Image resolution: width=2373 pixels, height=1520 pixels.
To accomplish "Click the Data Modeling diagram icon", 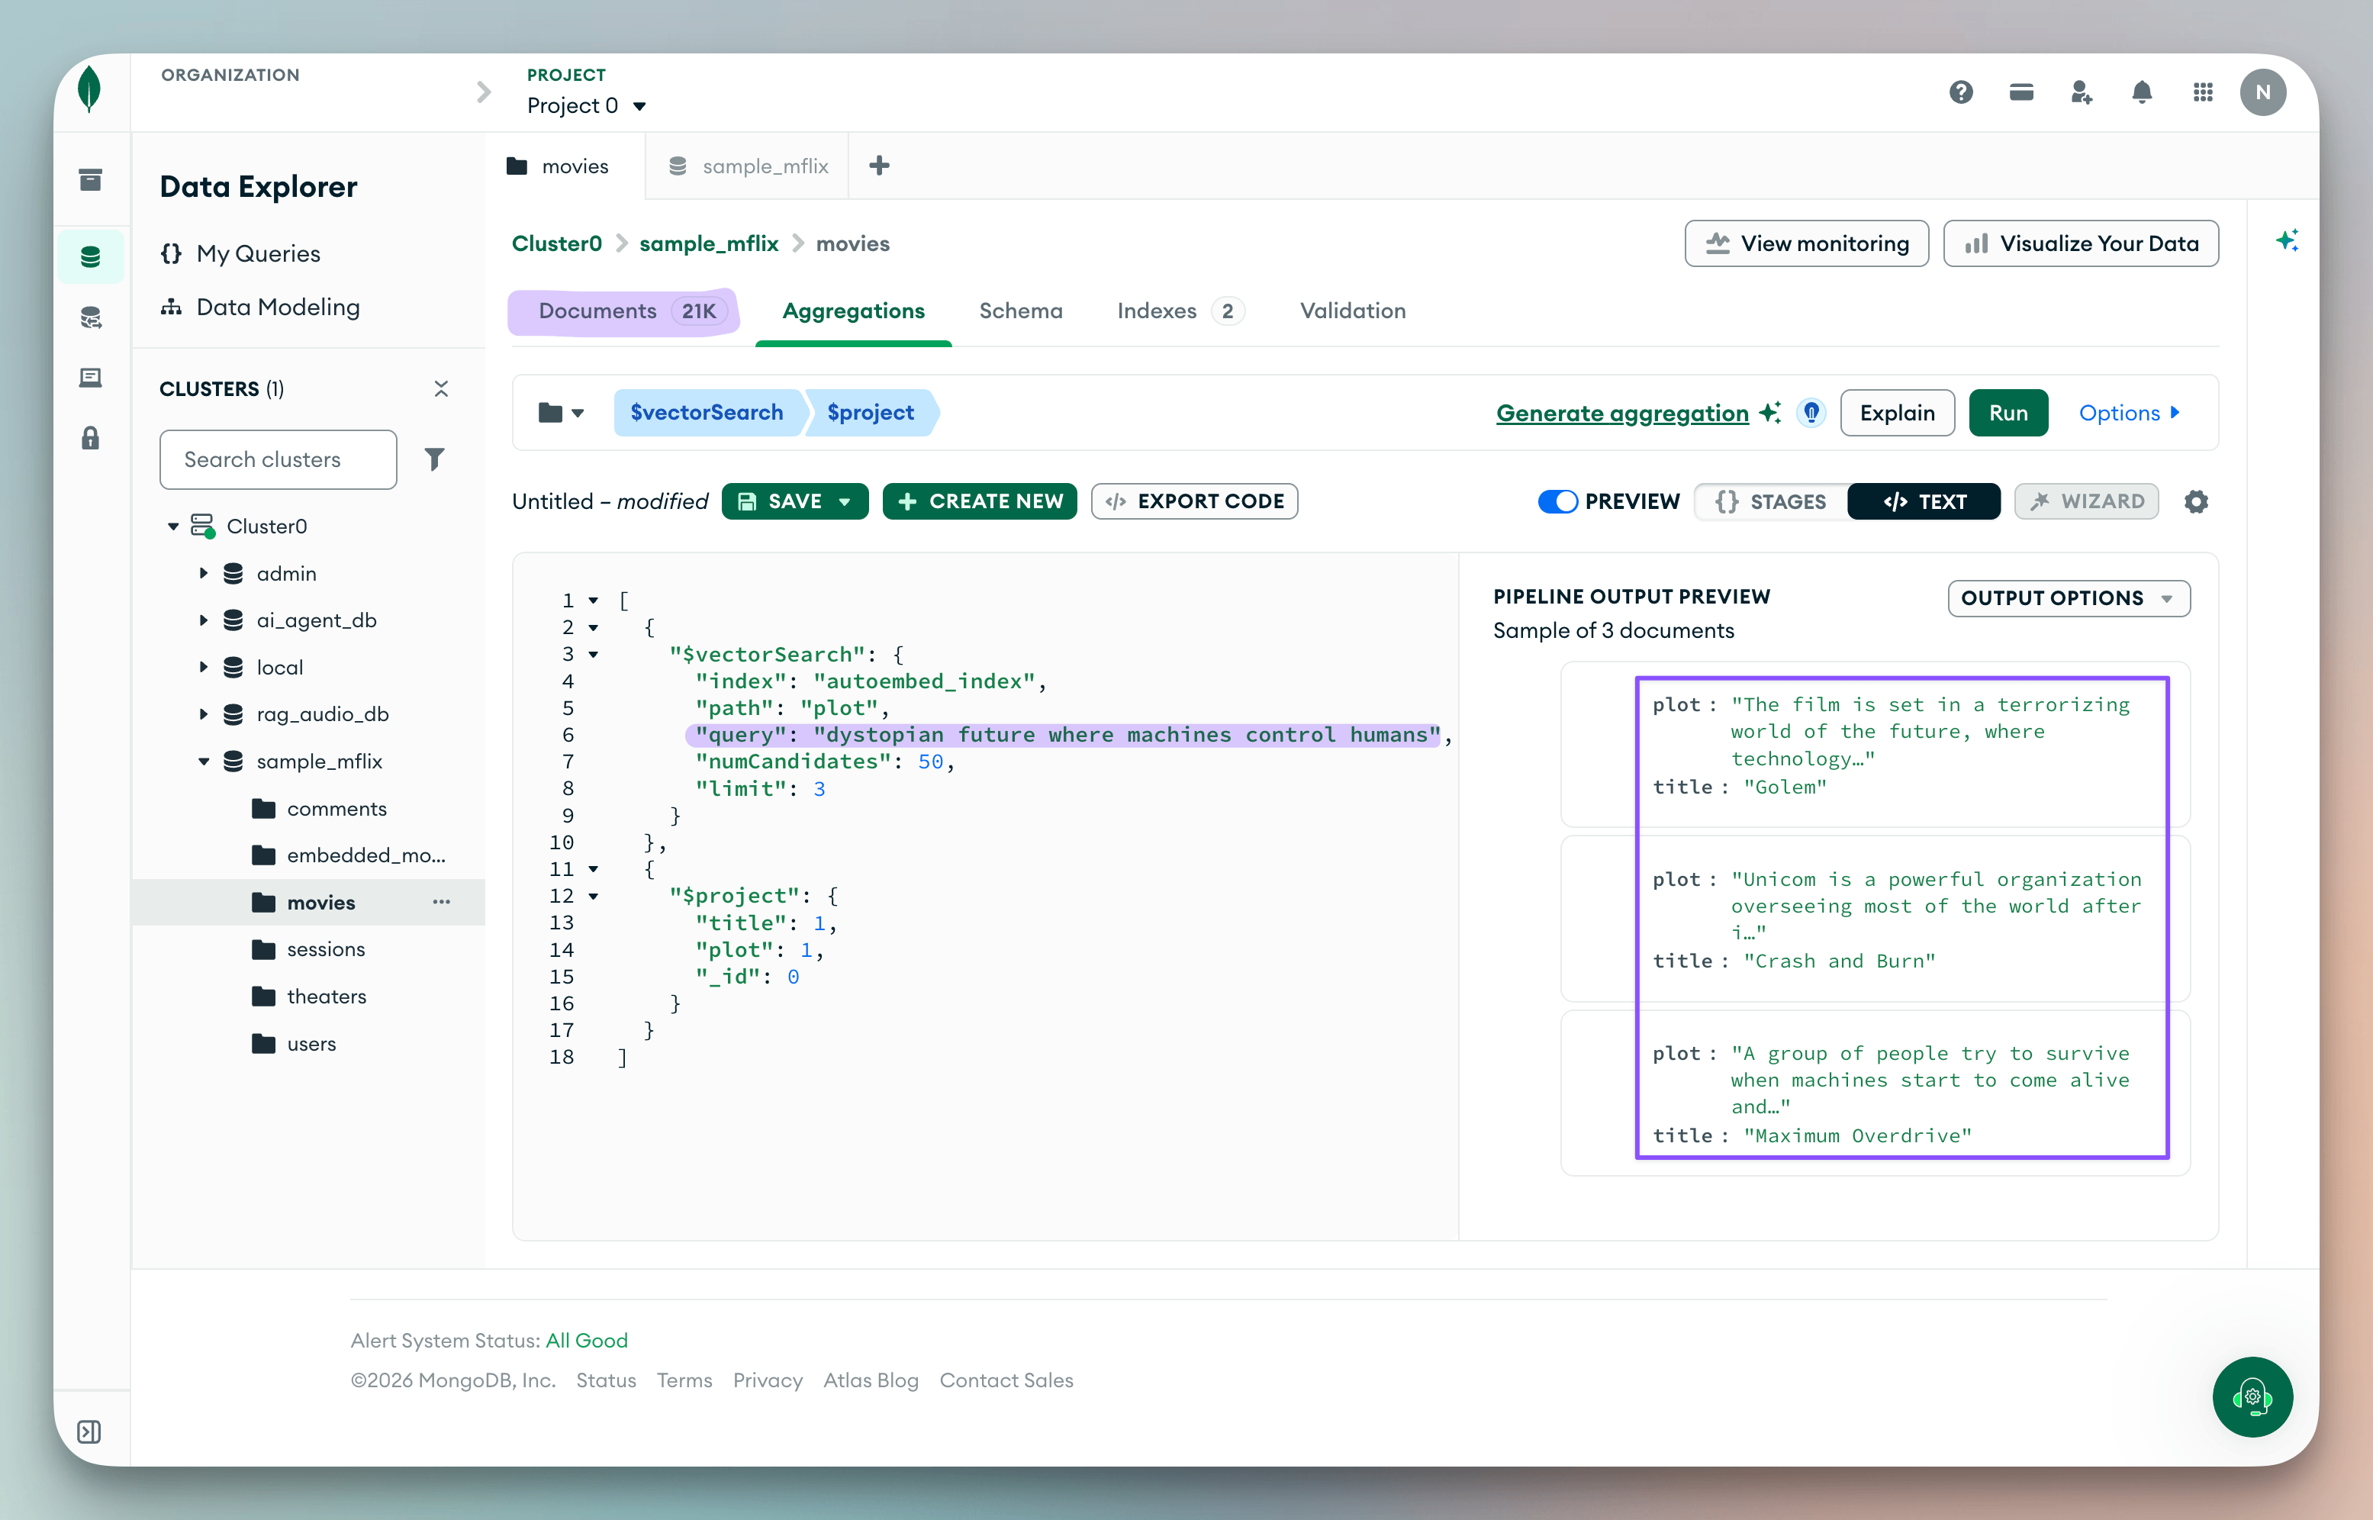I will (171, 307).
